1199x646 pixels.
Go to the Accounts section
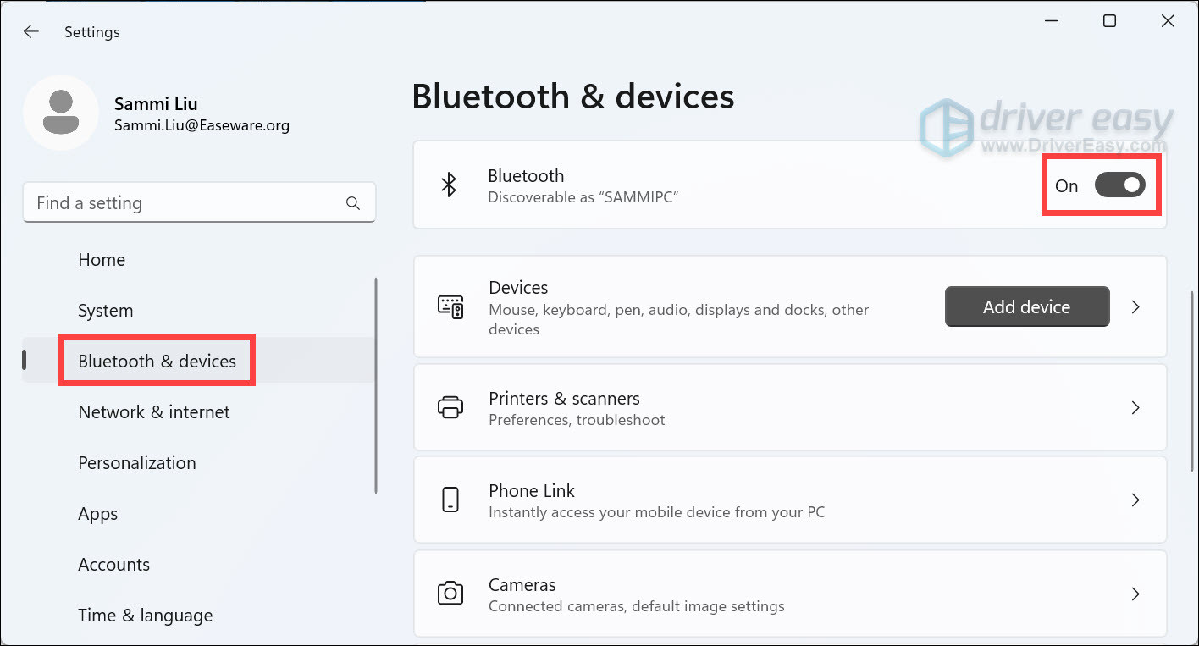tap(113, 564)
